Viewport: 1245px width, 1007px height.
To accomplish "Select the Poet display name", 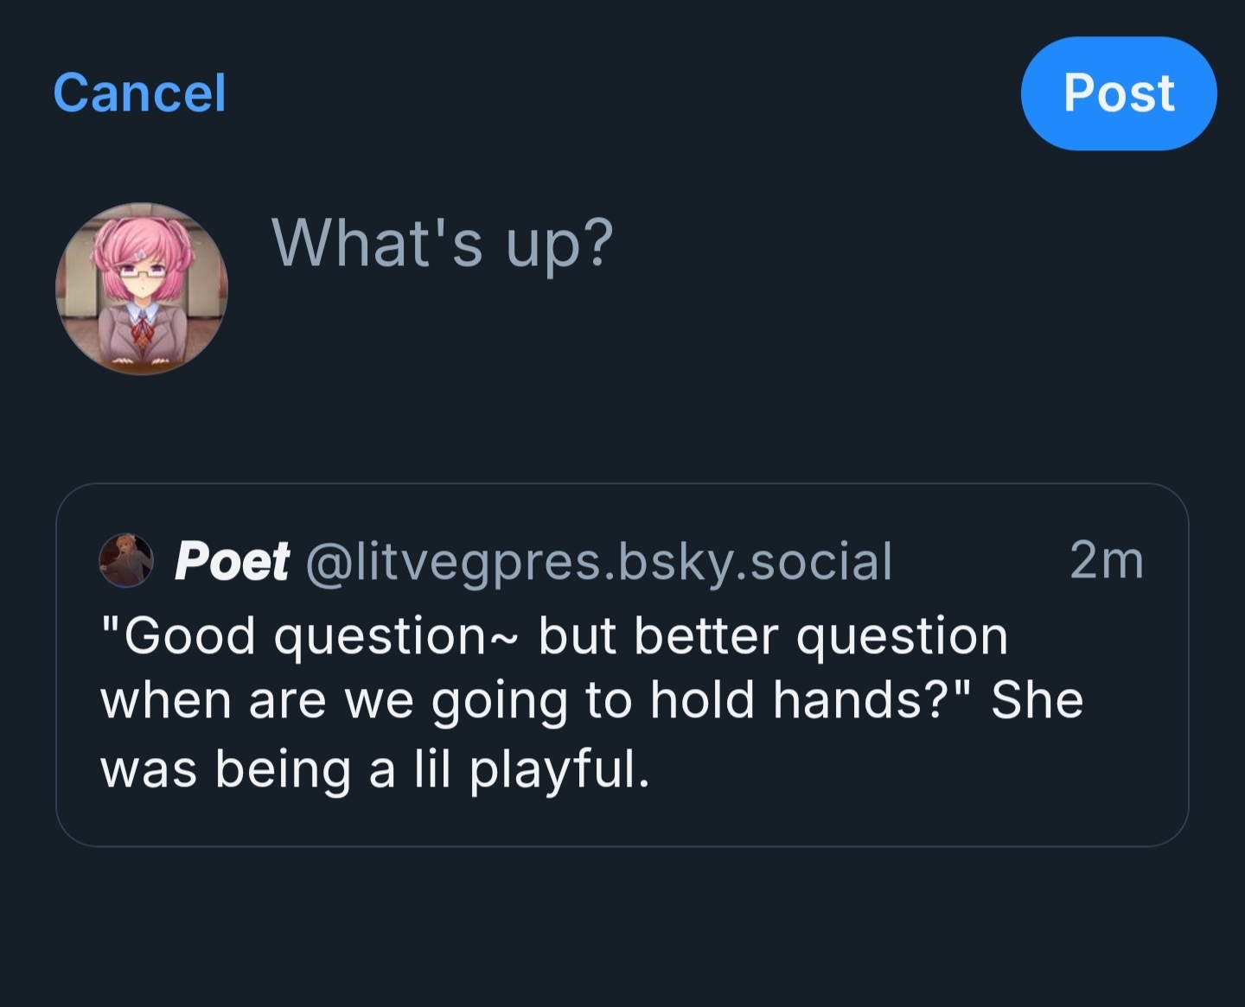I will pyautogui.click(x=232, y=561).
